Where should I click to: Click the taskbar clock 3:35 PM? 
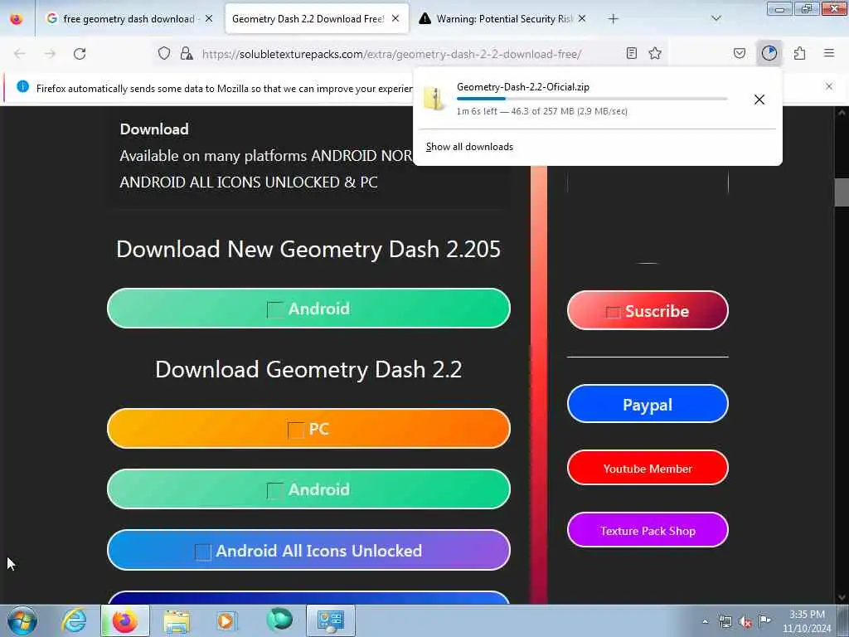coord(807,615)
